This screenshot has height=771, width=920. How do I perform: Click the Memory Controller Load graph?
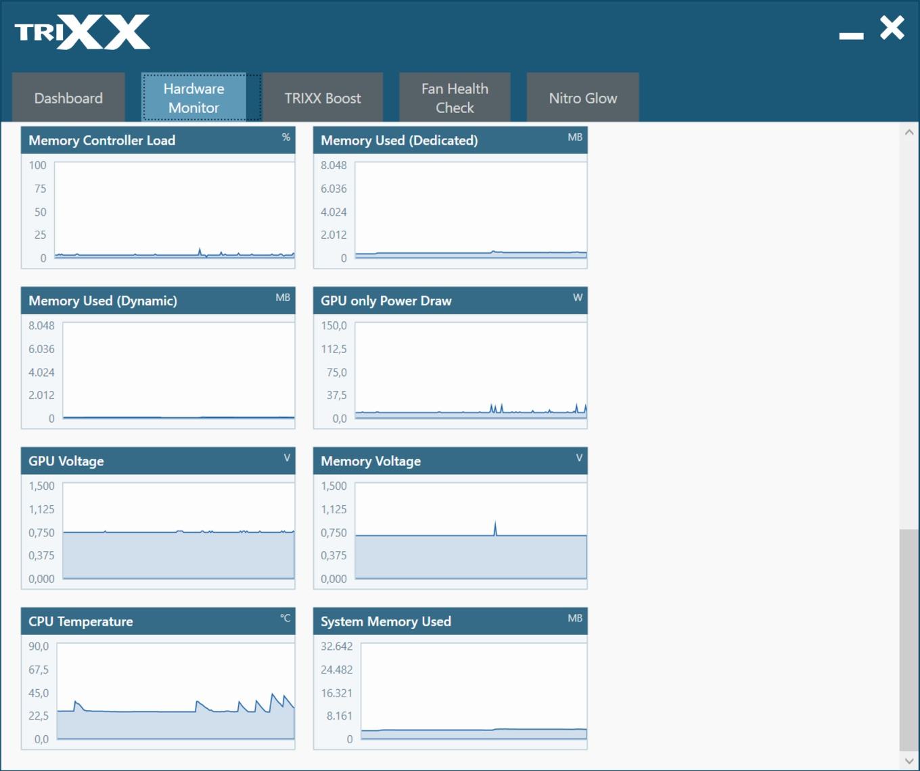click(x=175, y=210)
